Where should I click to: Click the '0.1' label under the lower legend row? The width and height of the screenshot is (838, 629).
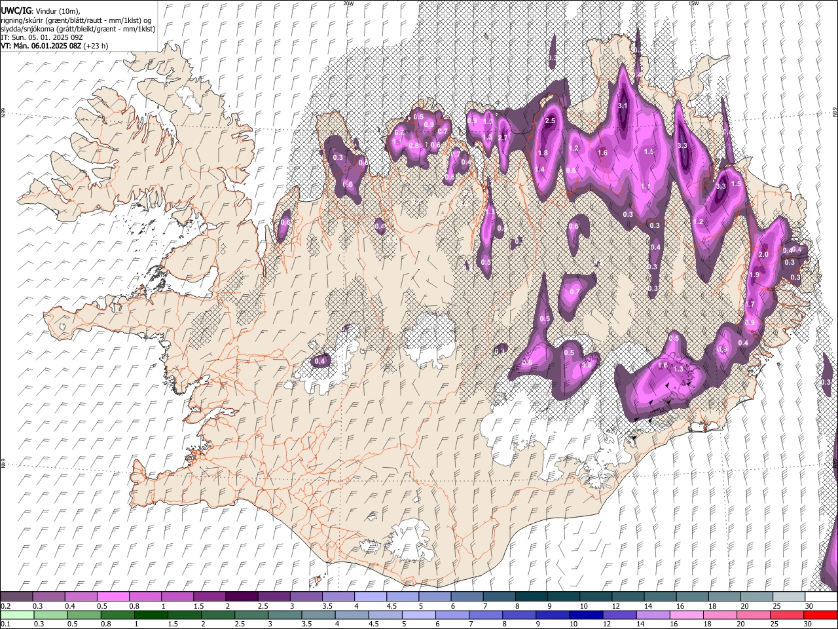pos(5,624)
